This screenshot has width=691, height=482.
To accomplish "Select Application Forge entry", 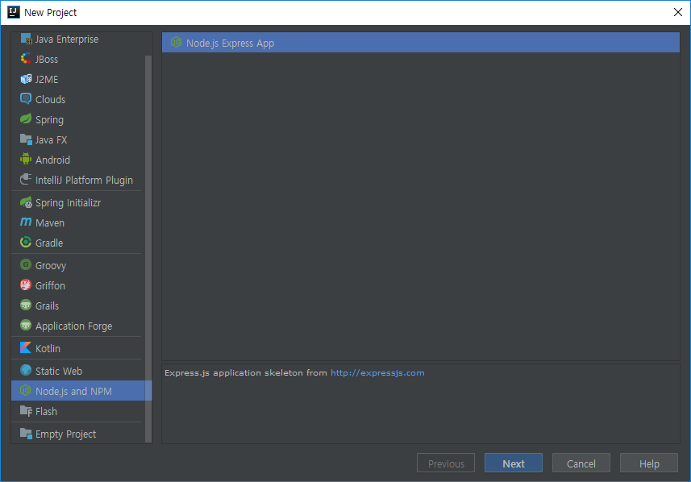I will 73,326.
